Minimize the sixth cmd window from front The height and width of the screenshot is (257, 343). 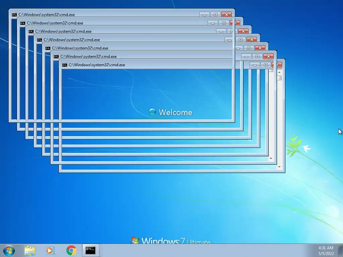click(x=246, y=56)
